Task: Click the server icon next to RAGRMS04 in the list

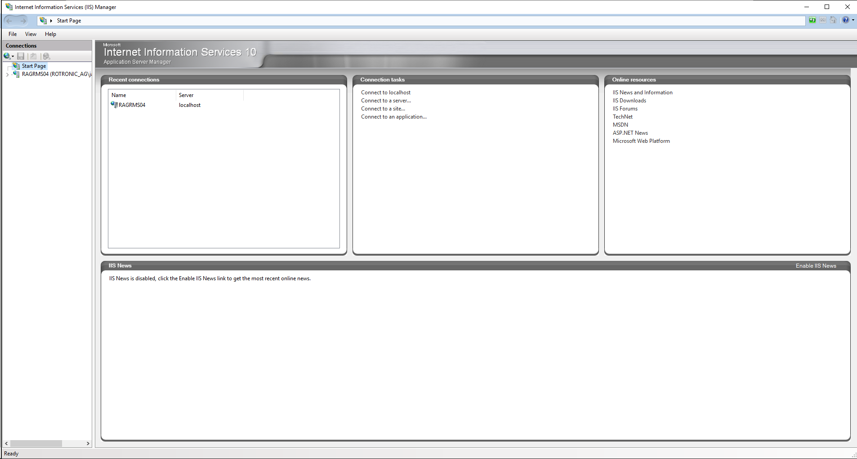Action: (114, 105)
